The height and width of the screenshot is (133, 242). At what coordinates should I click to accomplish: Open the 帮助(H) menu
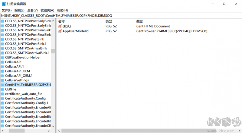(x=62, y=10)
